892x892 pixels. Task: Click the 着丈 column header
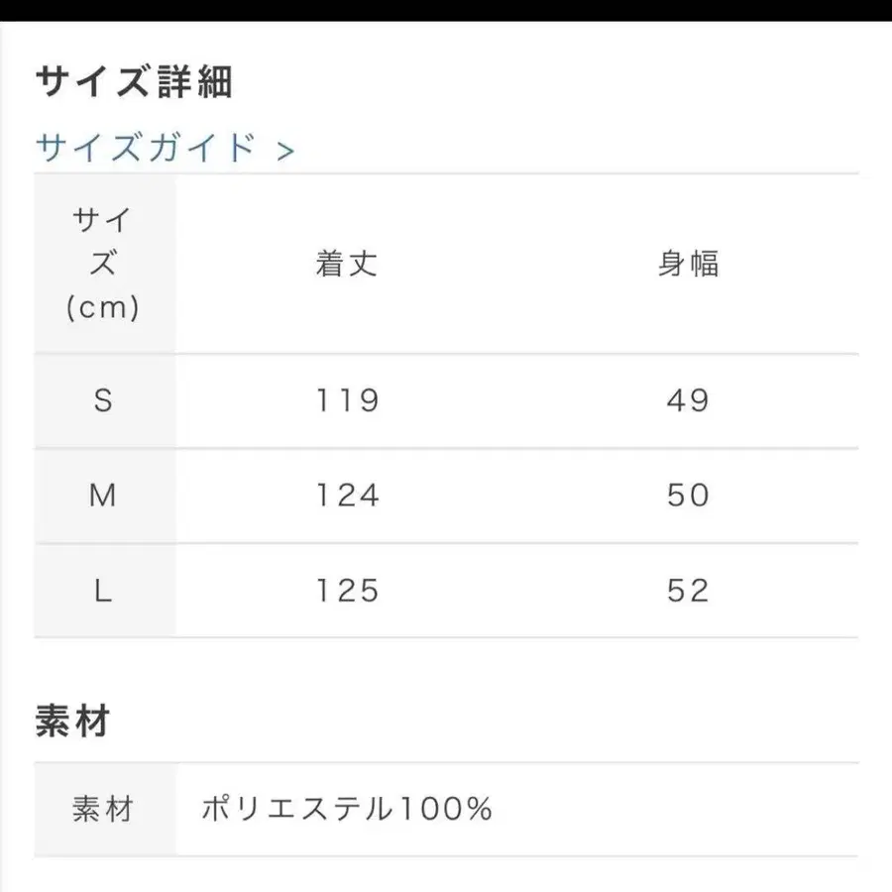(x=345, y=264)
